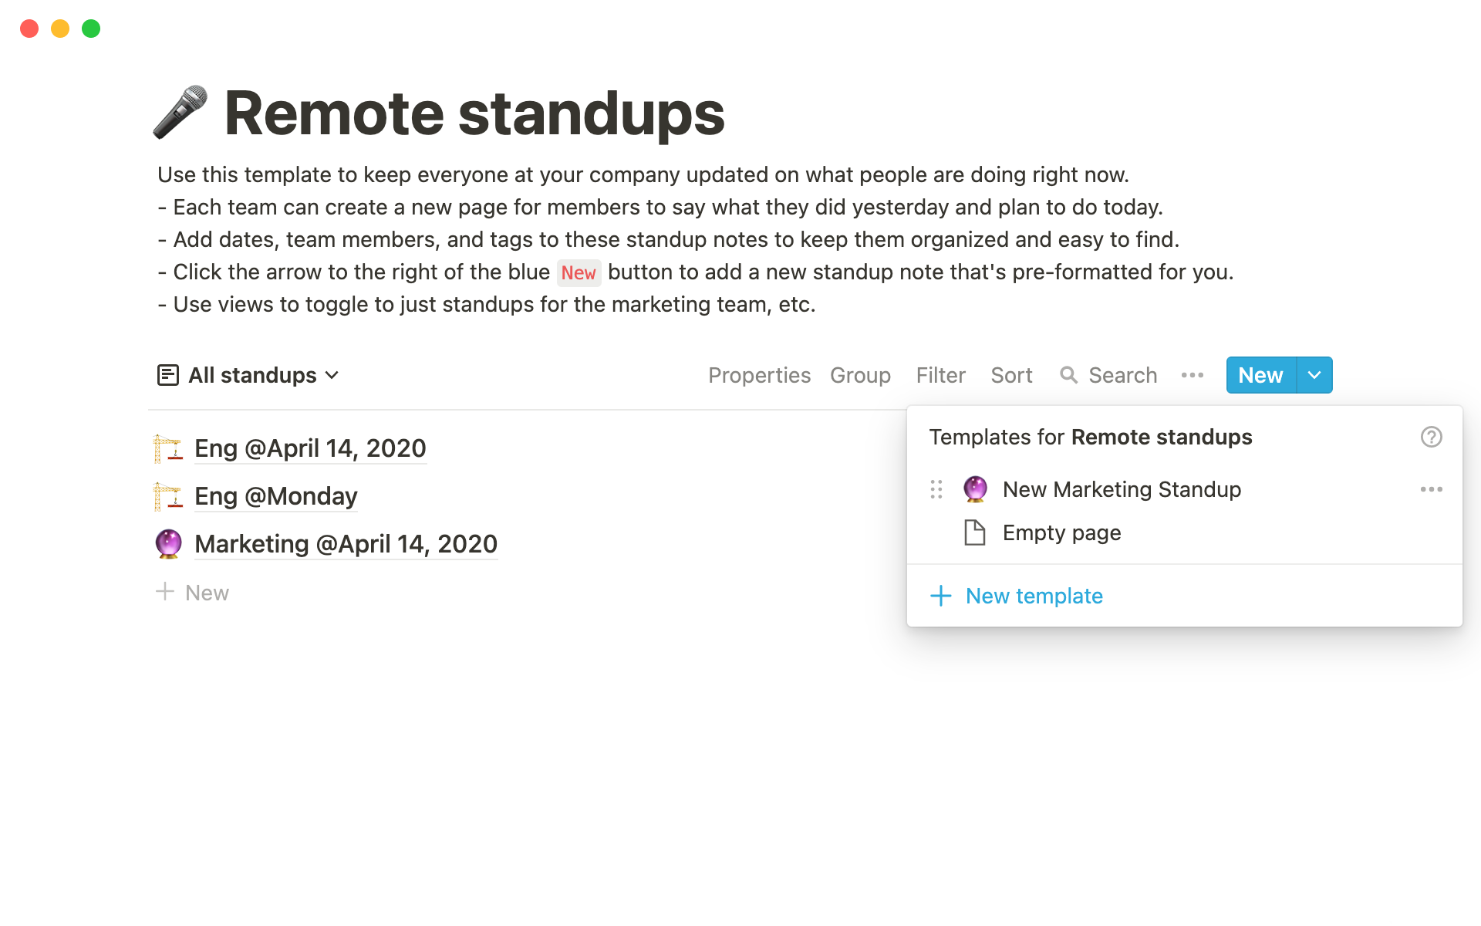This screenshot has height=926, width=1481.
Task: Open the Filter menu
Action: click(940, 375)
